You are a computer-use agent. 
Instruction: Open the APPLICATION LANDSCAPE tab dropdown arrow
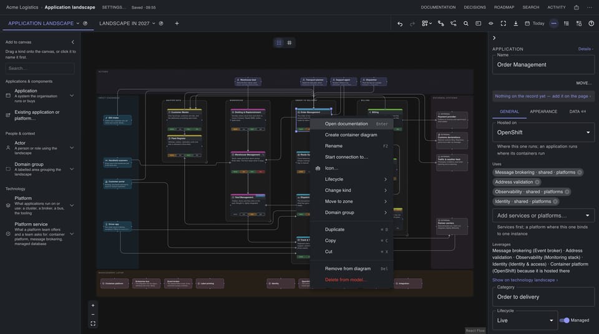tap(78, 24)
